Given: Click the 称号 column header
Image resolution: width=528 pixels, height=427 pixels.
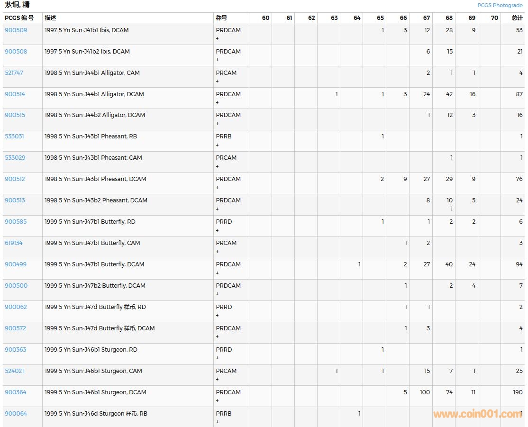Looking at the screenshot, I should click(x=221, y=18).
